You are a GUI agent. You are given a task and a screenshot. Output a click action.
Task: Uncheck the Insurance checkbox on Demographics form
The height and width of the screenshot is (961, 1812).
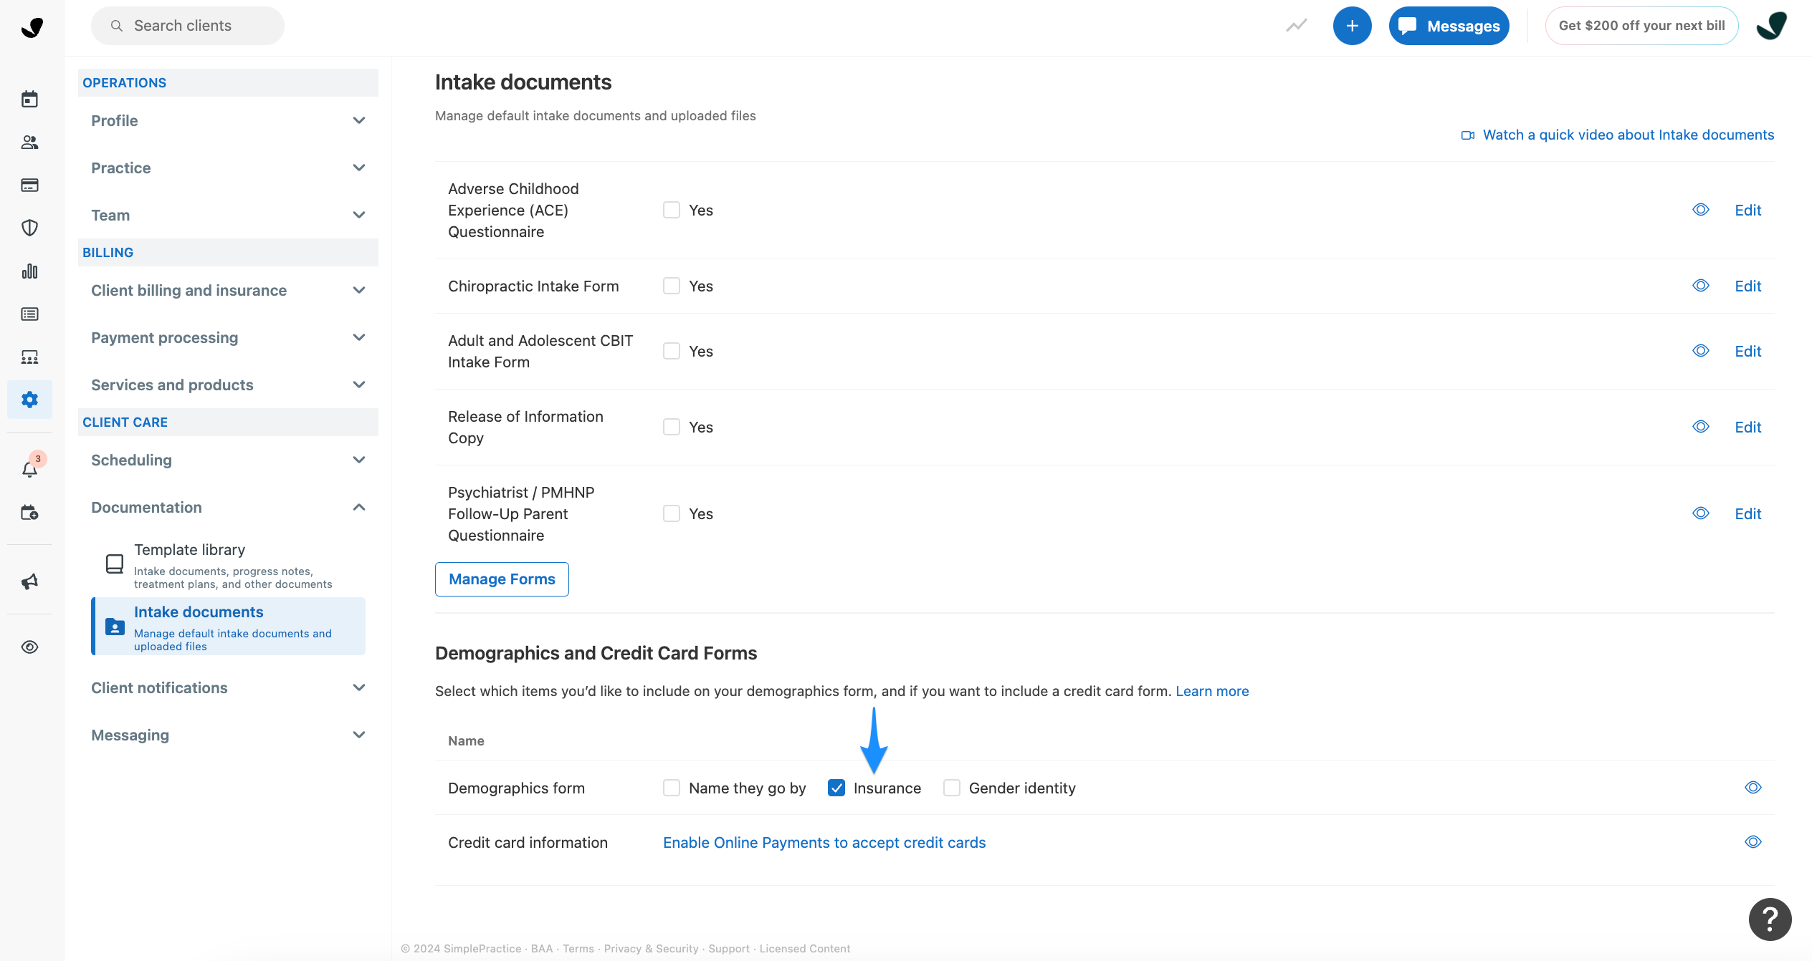(836, 788)
